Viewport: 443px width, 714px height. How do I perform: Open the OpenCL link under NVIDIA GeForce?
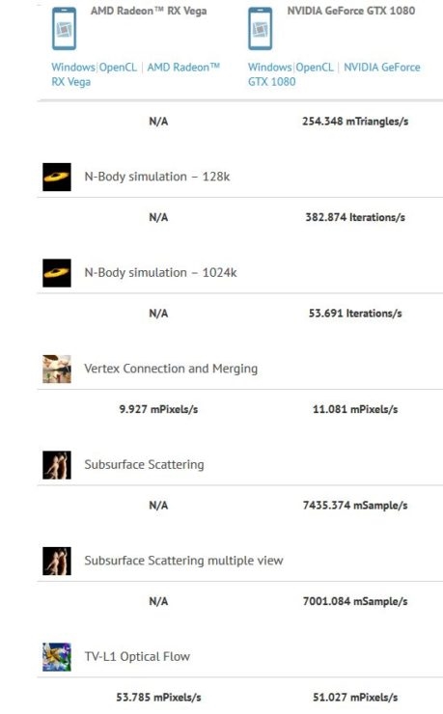click(315, 68)
